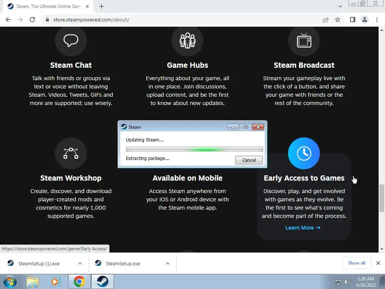The image size is (385, 289).
Task: Select the Steam, The Ultimate Online Game tab
Action: point(48,6)
